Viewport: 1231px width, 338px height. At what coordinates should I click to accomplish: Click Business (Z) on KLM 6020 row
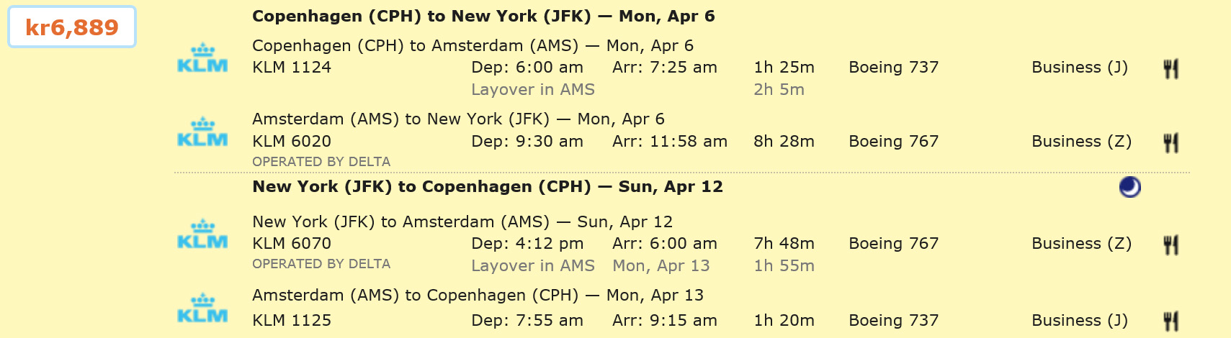(x=1081, y=142)
